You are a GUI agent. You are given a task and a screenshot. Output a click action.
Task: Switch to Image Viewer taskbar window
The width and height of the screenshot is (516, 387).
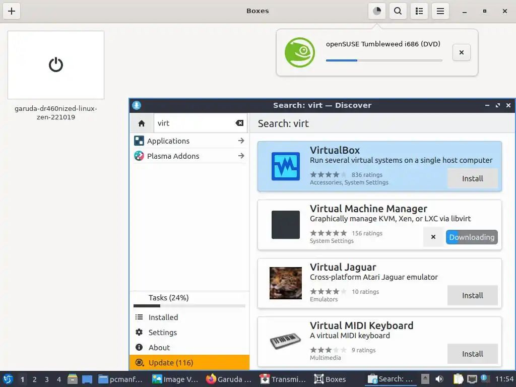pyautogui.click(x=175, y=379)
